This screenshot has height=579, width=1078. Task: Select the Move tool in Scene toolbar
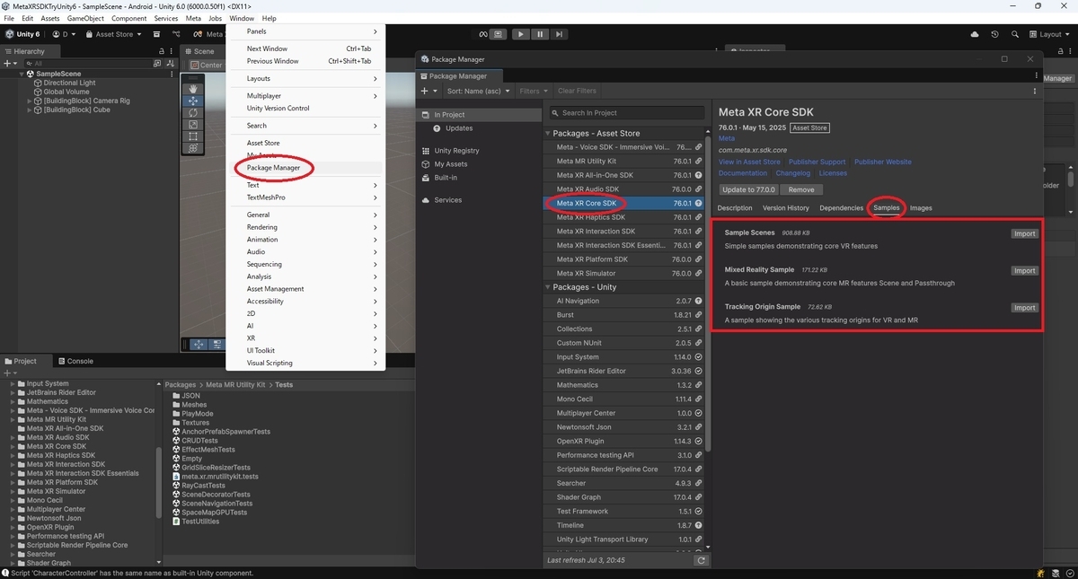click(193, 101)
